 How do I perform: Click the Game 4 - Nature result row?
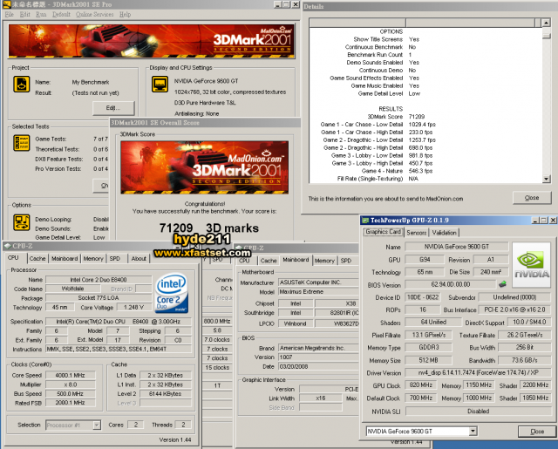(397, 171)
